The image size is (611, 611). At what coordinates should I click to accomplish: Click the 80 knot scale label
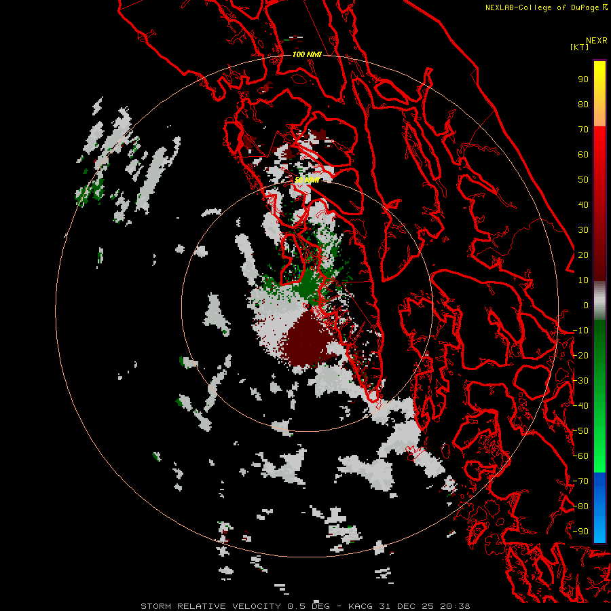click(x=583, y=105)
